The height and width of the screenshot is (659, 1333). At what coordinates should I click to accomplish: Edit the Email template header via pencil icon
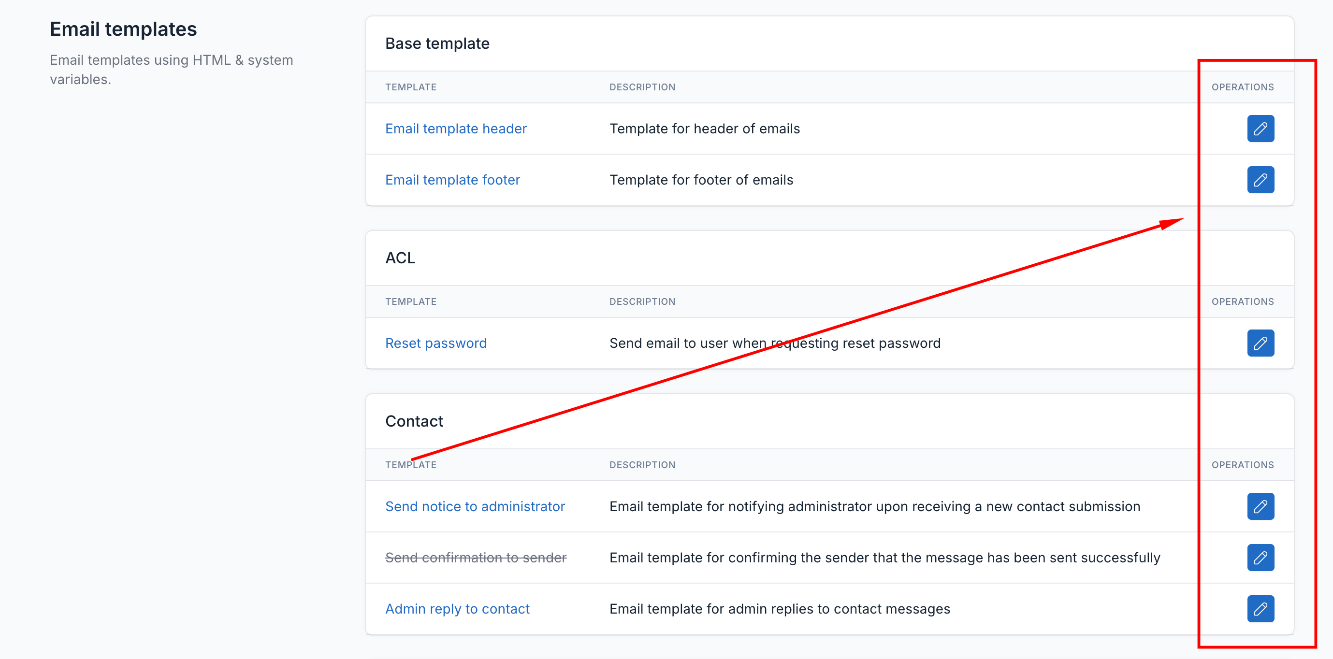click(x=1260, y=129)
